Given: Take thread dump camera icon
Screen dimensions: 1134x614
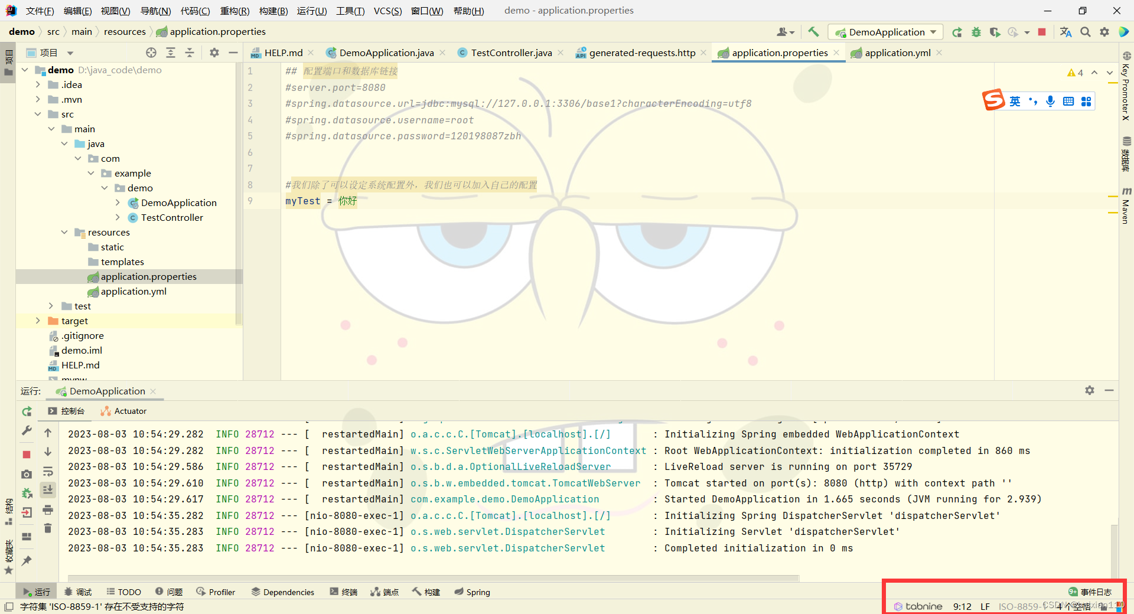Looking at the screenshot, I should point(27,474).
